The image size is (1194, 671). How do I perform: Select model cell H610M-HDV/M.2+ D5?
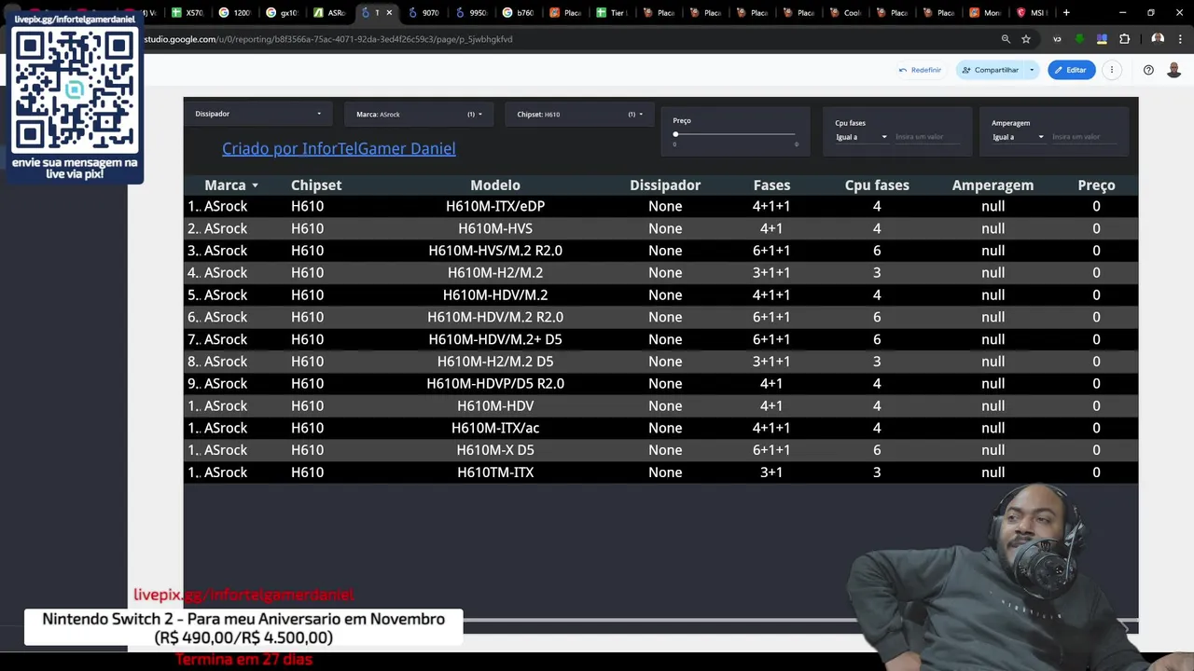pyautogui.click(x=495, y=339)
